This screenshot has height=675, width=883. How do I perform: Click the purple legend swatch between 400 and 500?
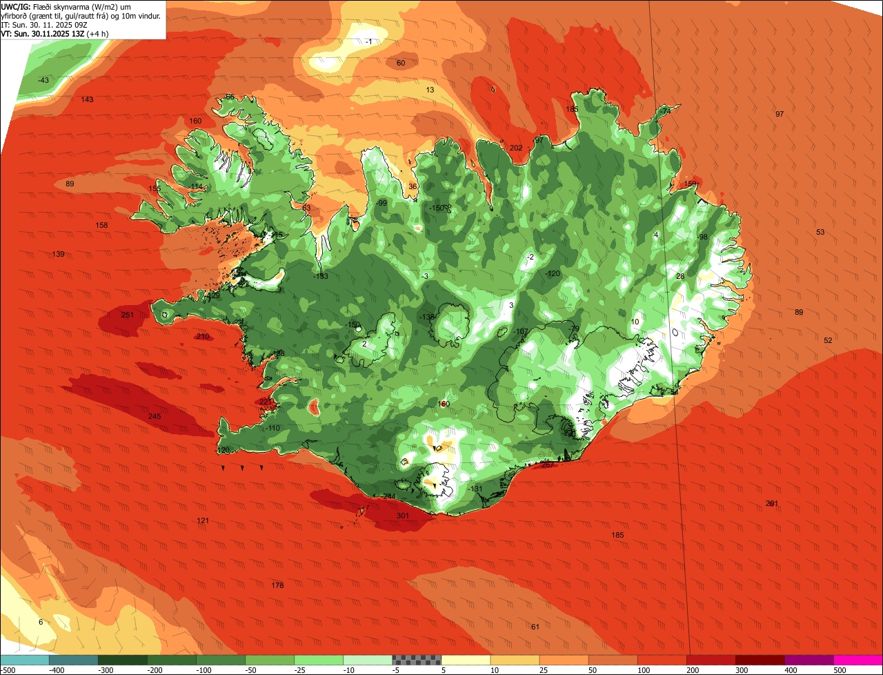coord(808,660)
